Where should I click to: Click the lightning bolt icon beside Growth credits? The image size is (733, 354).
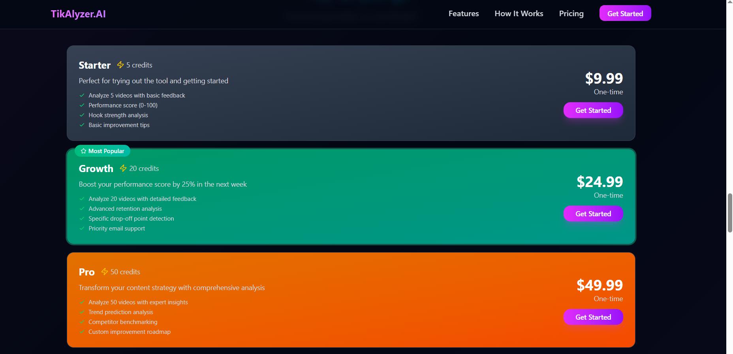tap(123, 168)
